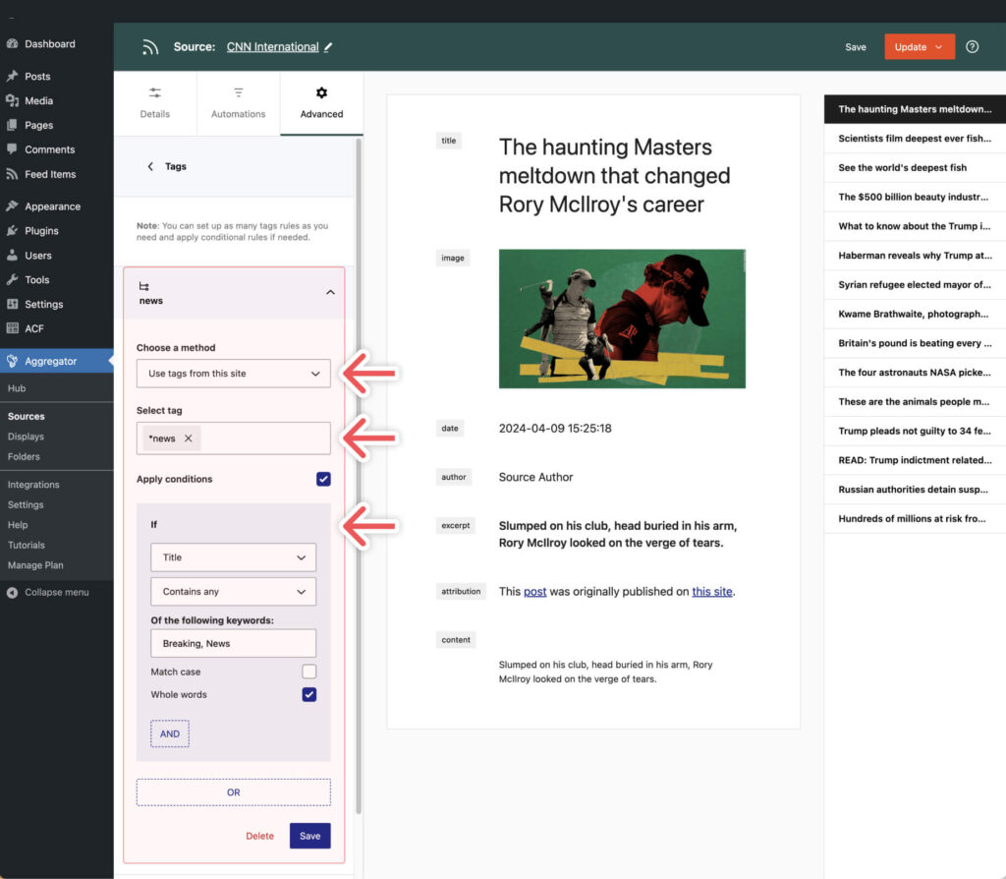Click the Plugins plug icon
Image resolution: width=1006 pixels, height=879 pixels.
12,230
